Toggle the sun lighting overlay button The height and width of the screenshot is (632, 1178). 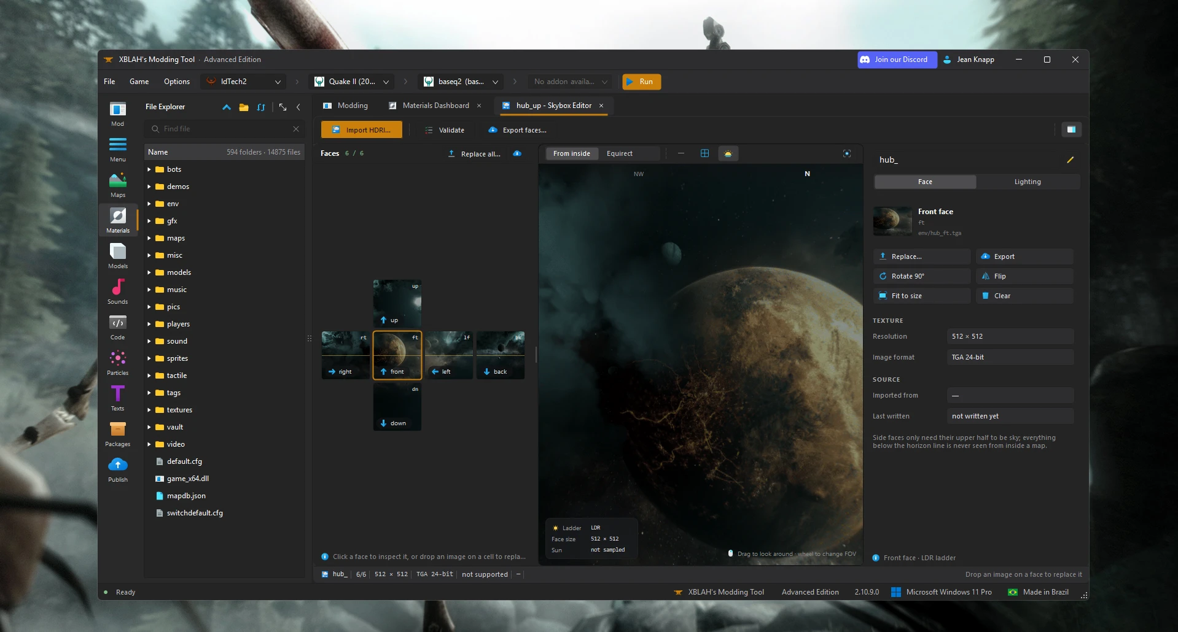coord(728,153)
